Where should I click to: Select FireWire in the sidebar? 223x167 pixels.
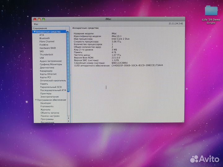coord(44,45)
